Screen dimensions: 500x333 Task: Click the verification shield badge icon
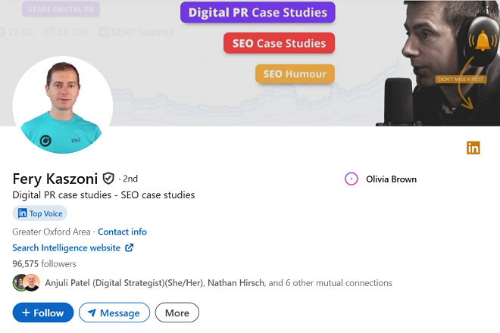[x=108, y=179]
